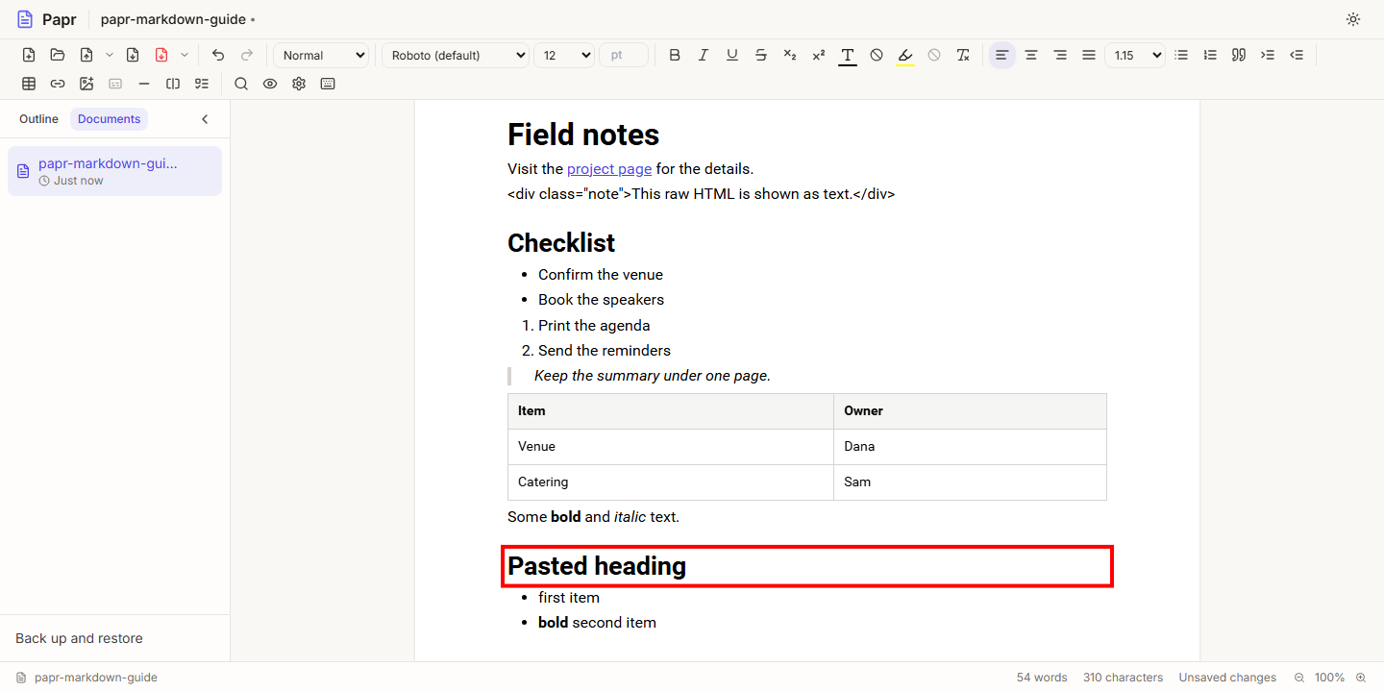Screen dimensions: 1384x692
Task: Set align right
Action: pyautogui.click(x=1060, y=55)
